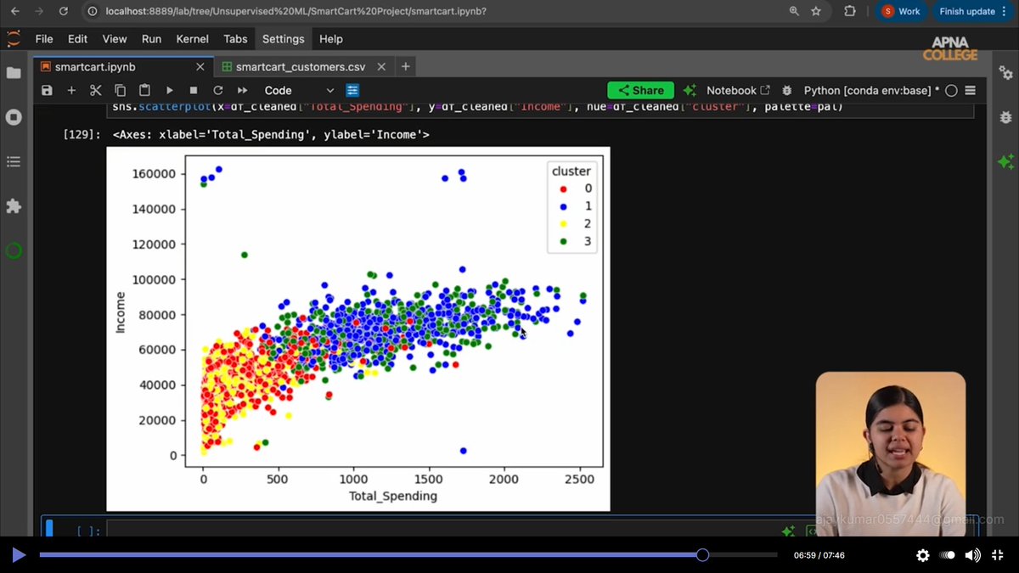Open video settings gear icon

pyautogui.click(x=923, y=555)
